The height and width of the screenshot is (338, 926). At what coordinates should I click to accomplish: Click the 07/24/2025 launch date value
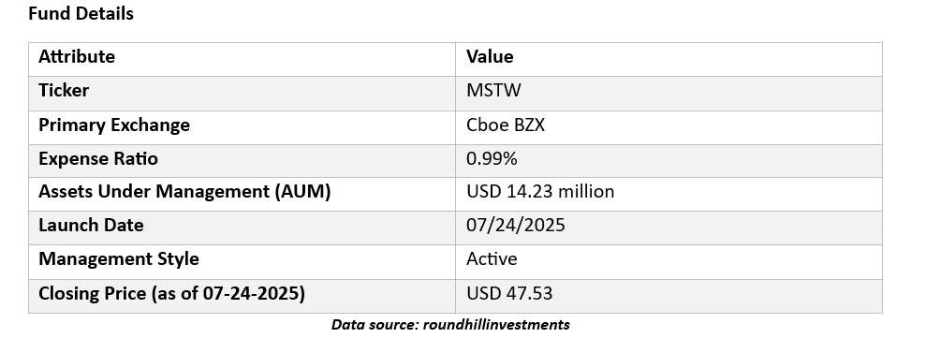coord(516,225)
